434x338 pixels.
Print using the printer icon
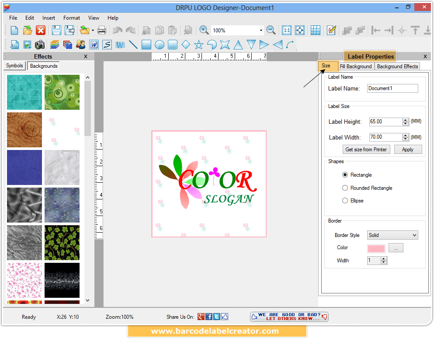[101, 30]
